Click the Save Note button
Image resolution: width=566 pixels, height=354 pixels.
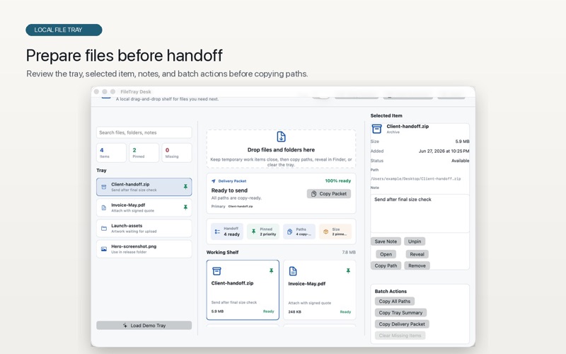click(x=386, y=241)
